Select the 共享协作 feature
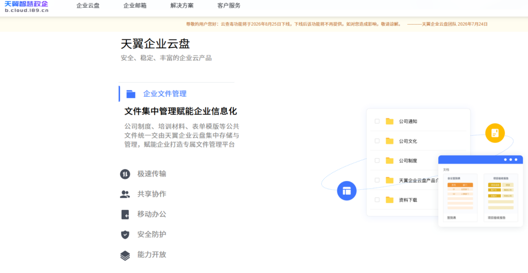This screenshot has height=273, width=528. (x=152, y=194)
